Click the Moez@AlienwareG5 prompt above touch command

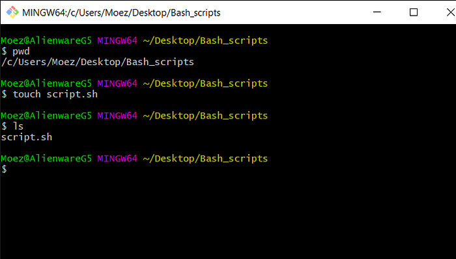[x=46, y=83]
